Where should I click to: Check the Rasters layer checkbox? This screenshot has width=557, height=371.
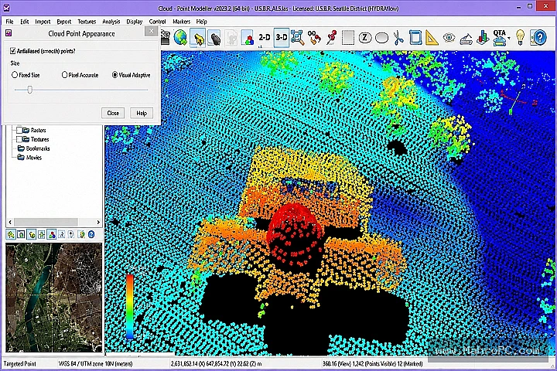tap(19, 130)
